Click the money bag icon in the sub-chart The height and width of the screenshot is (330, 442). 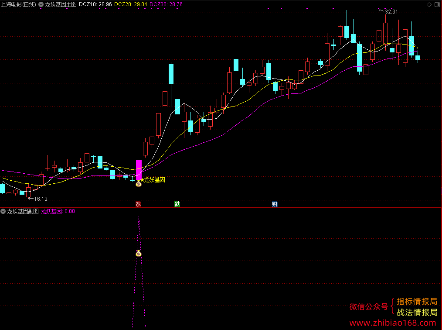tap(139, 253)
